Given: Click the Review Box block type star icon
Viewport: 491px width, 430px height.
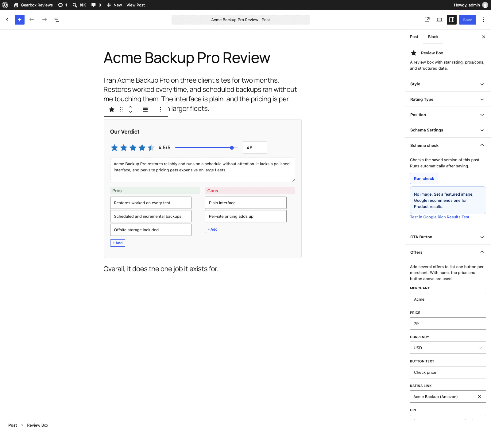Looking at the screenshot, I should (112, 109).
